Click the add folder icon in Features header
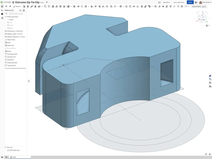This screenshot has height=159, width=212. [x=20, y=10]
